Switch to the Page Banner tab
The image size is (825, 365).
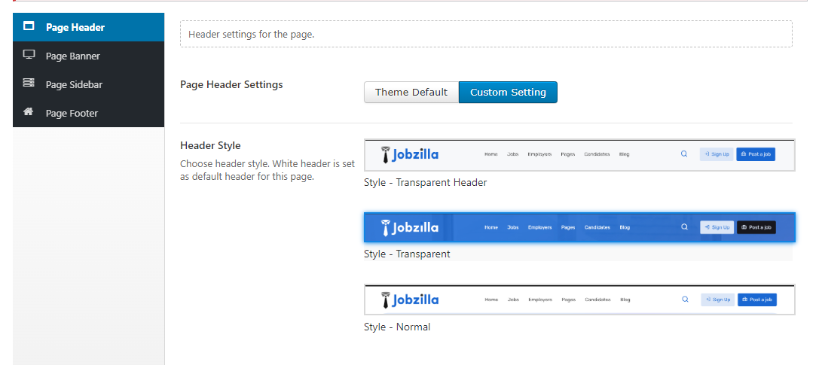73,56
